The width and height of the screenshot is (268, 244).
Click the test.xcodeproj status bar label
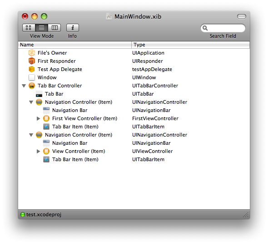tap(44, 214)
